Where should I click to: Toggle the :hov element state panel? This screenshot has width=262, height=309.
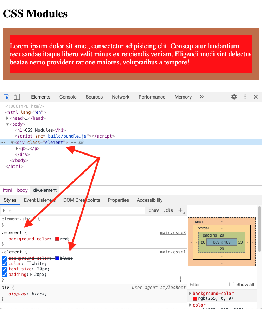[154, 210]
